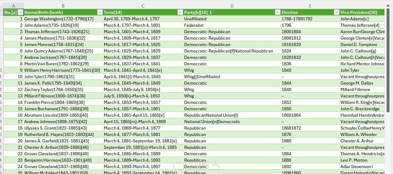Click term cell April 30, 1789–March 4, 1797
This screenshot has width=393, height=174.
pyautogui.click(x=143, y=19)
